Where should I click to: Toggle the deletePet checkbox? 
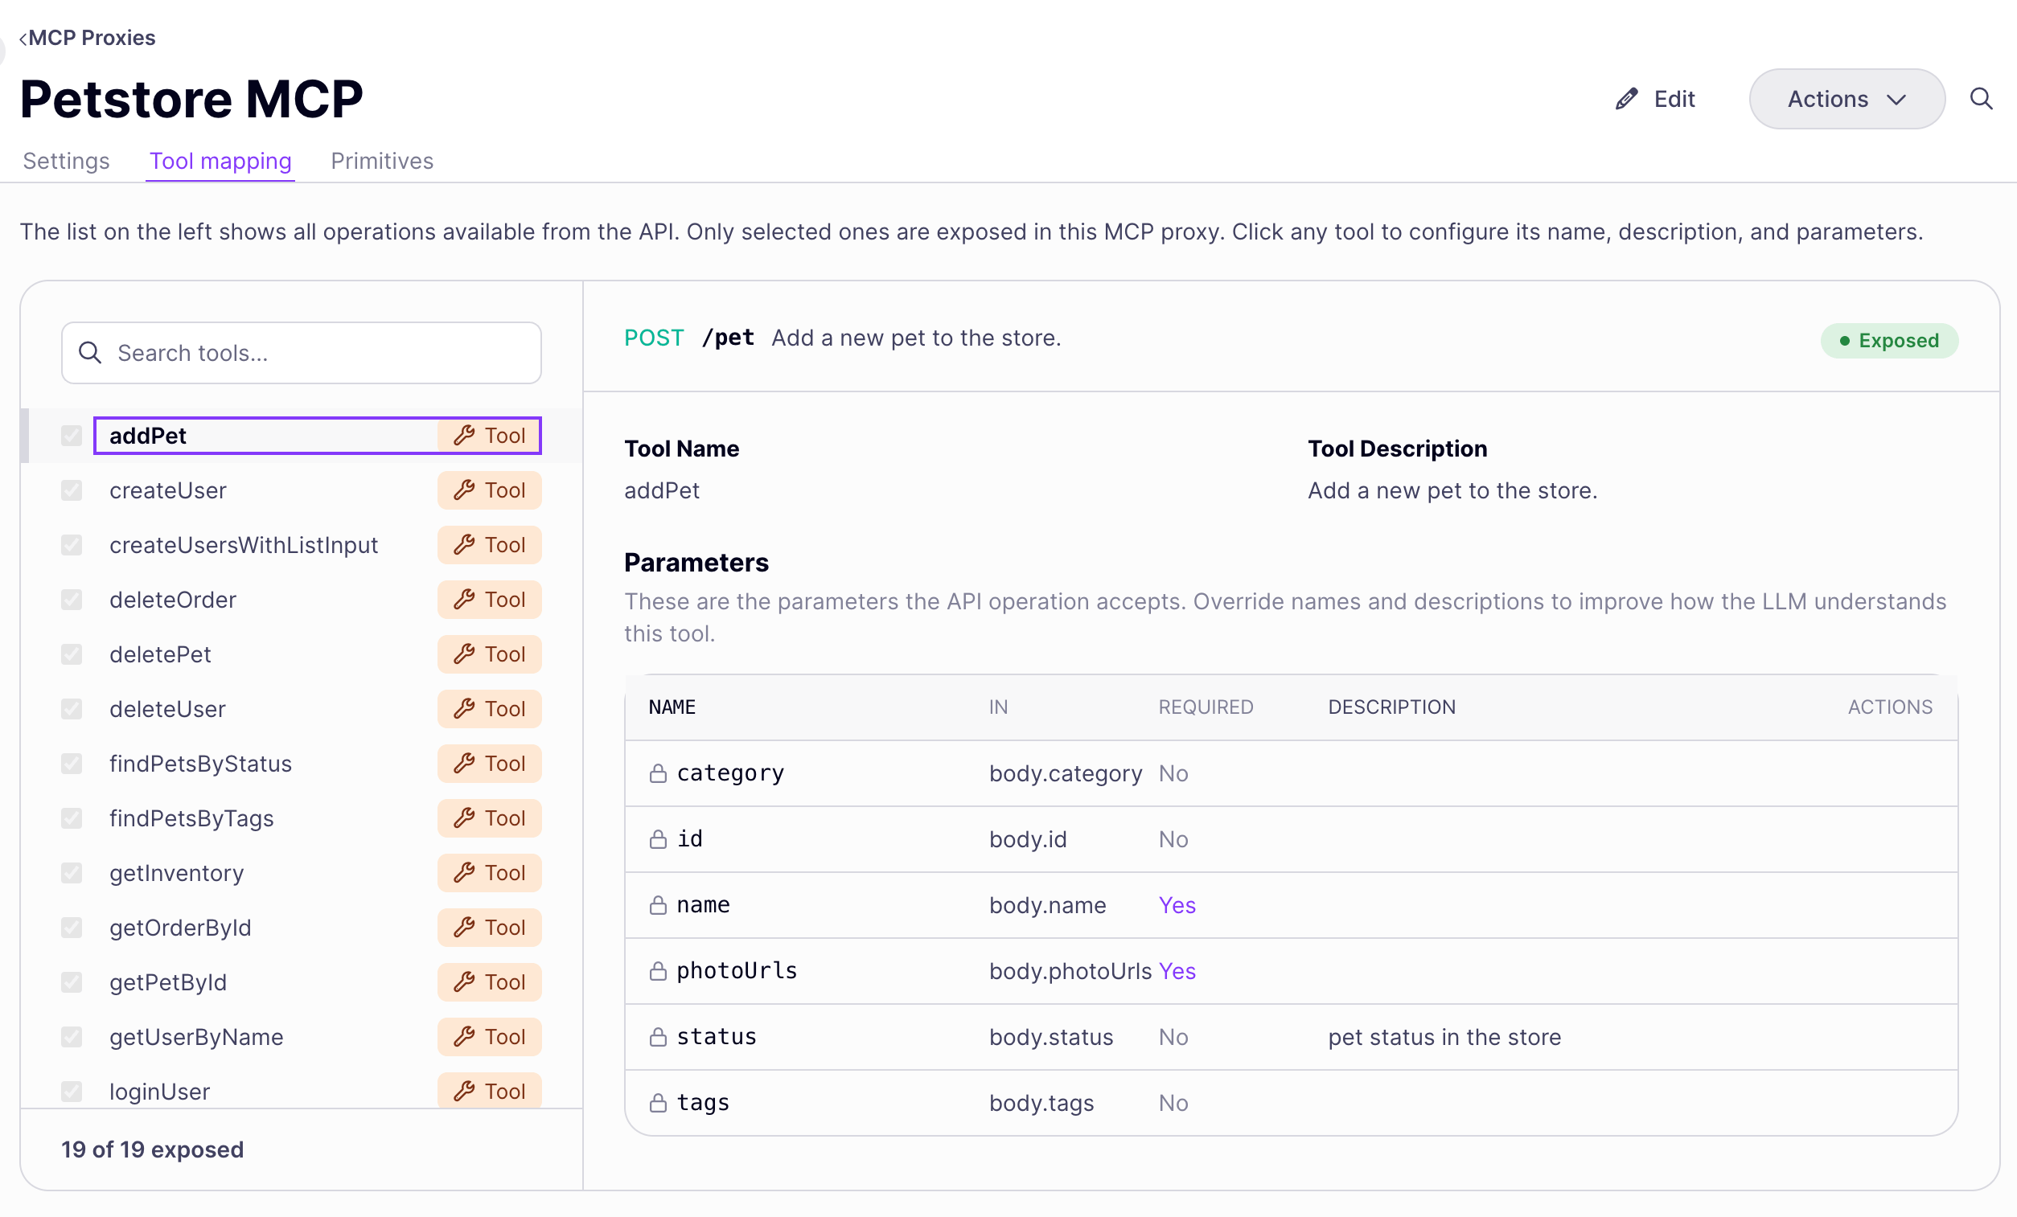click(72, 655)
